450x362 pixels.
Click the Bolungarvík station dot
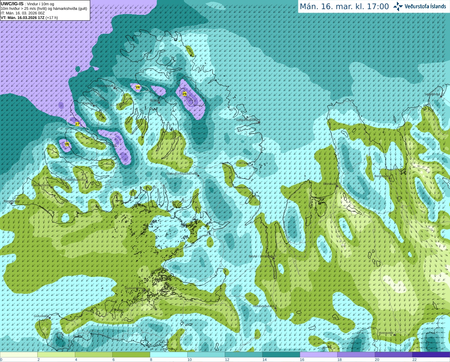pos(115,88)
